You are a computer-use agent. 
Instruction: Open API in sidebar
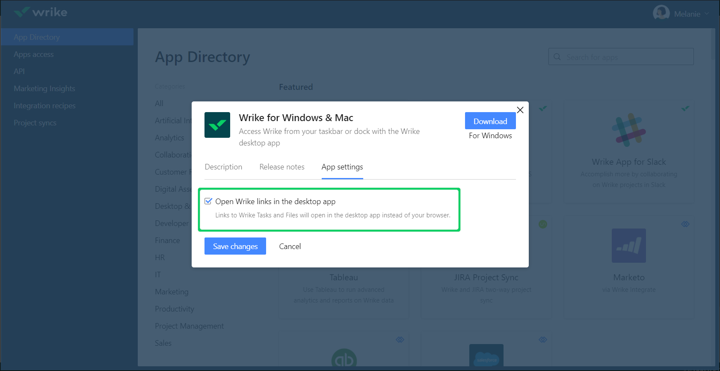tap(19, 71)
